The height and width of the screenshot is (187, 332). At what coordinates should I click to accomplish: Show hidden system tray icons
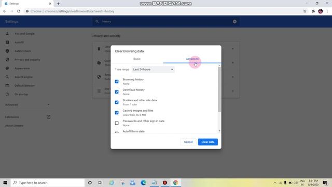(x=275, y=182)
